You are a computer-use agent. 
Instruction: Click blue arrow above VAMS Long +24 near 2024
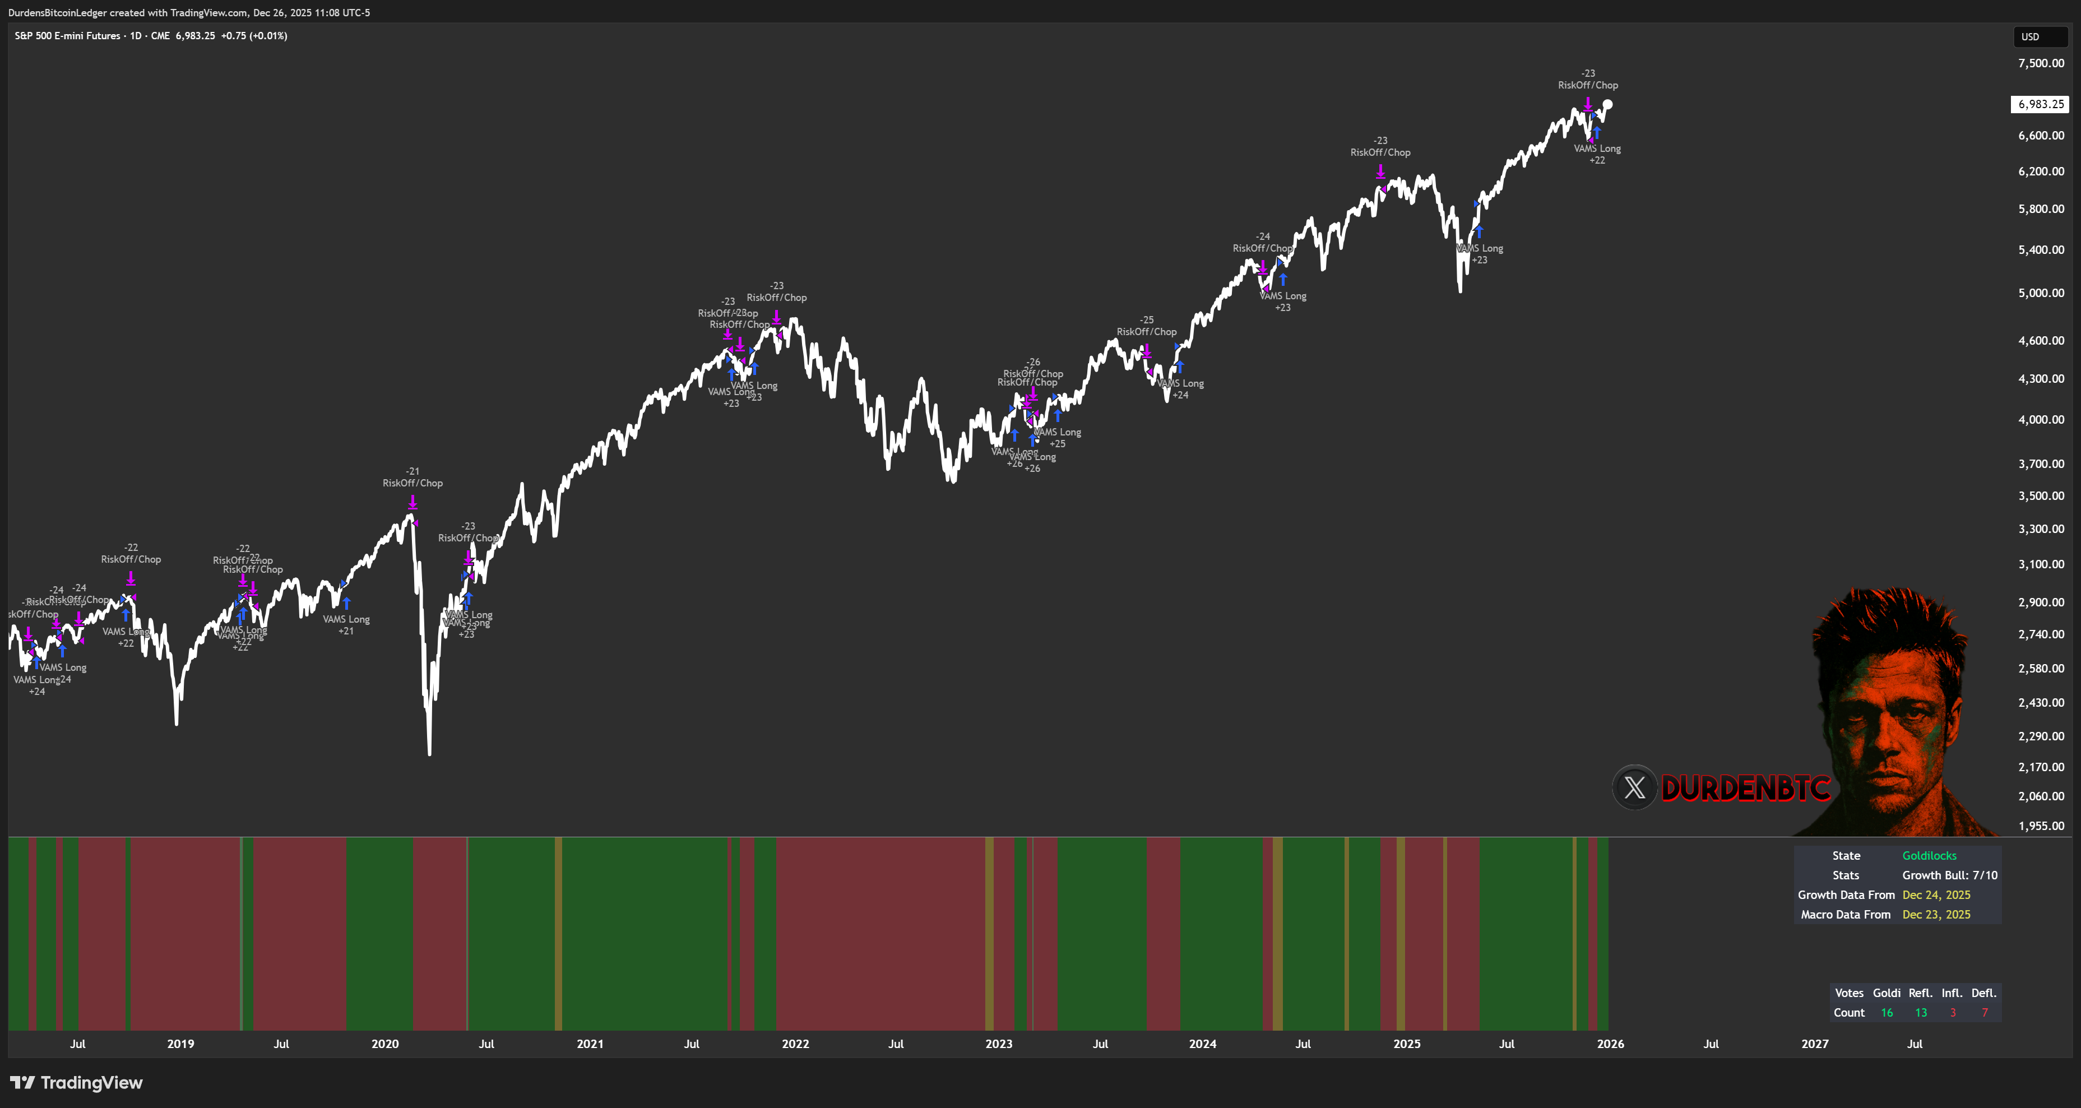tap(1179, 367)
